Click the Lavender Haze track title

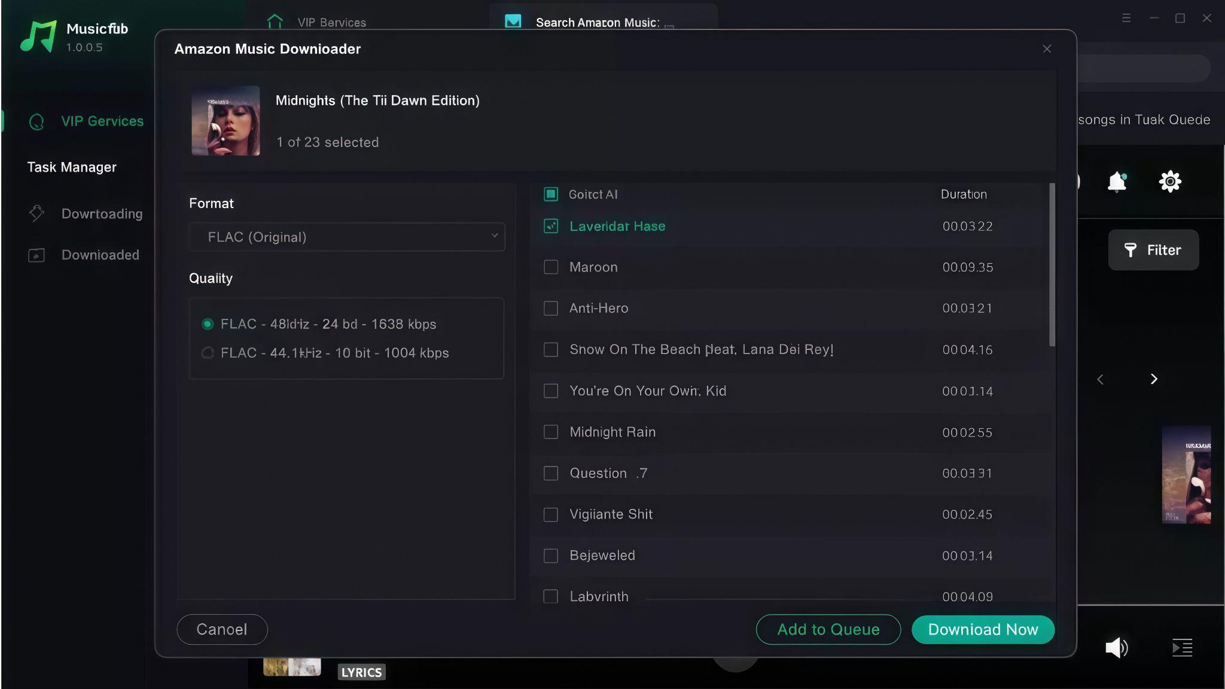tap(617, 226)
